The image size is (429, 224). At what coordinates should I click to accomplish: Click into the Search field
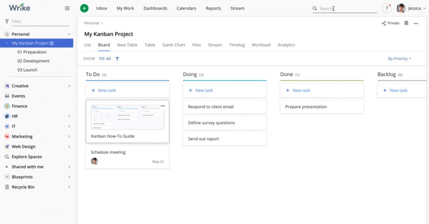346,8
